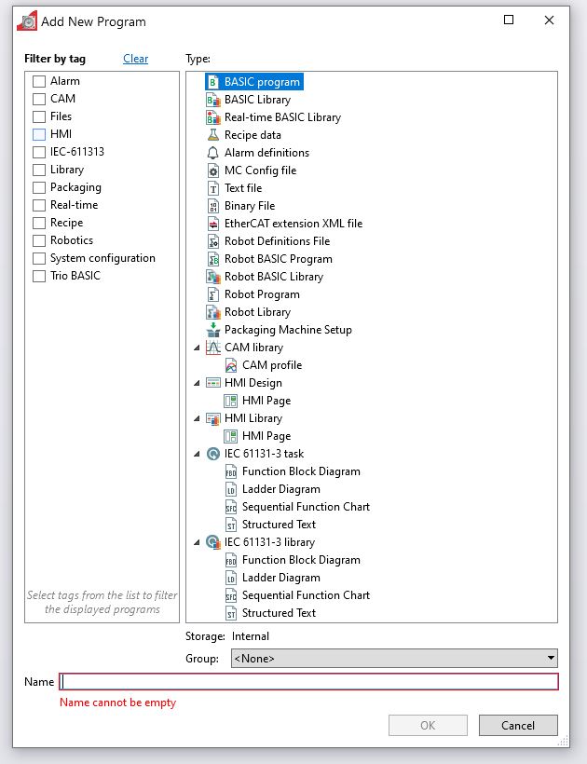Viewport: 587px width, 764px height.
Task: Collapse the CAM library tree node
Action: pos(197,348)
